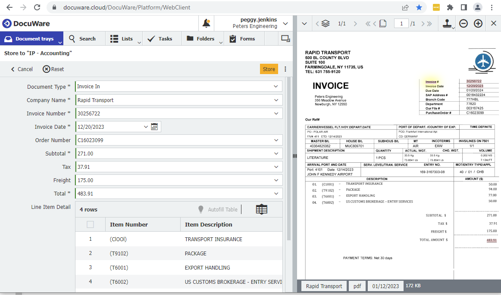Go to previous page in viewer
Screen dimensions: 501x295
coord(375,24)
